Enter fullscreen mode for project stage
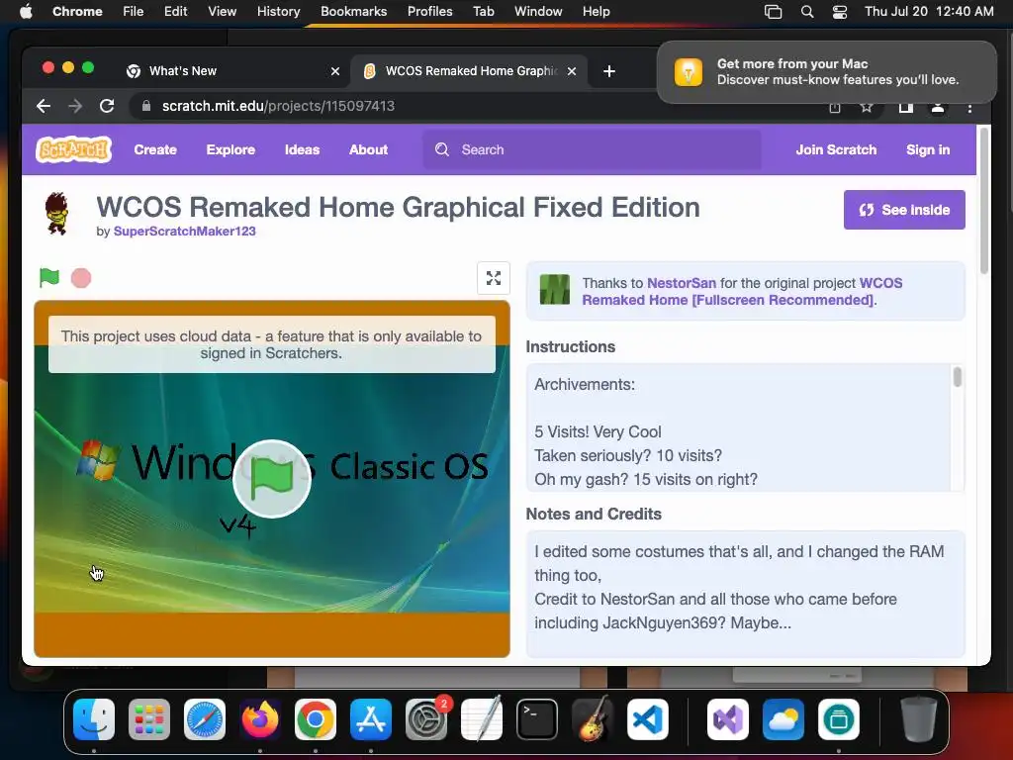Viewport: 1013px width, 760px height. pyautogui.click(x=494, y=278)
